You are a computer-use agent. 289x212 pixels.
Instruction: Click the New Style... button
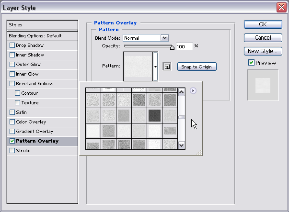click(263, 51)
